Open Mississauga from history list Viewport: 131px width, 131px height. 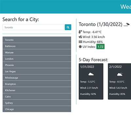coord(37,78)
